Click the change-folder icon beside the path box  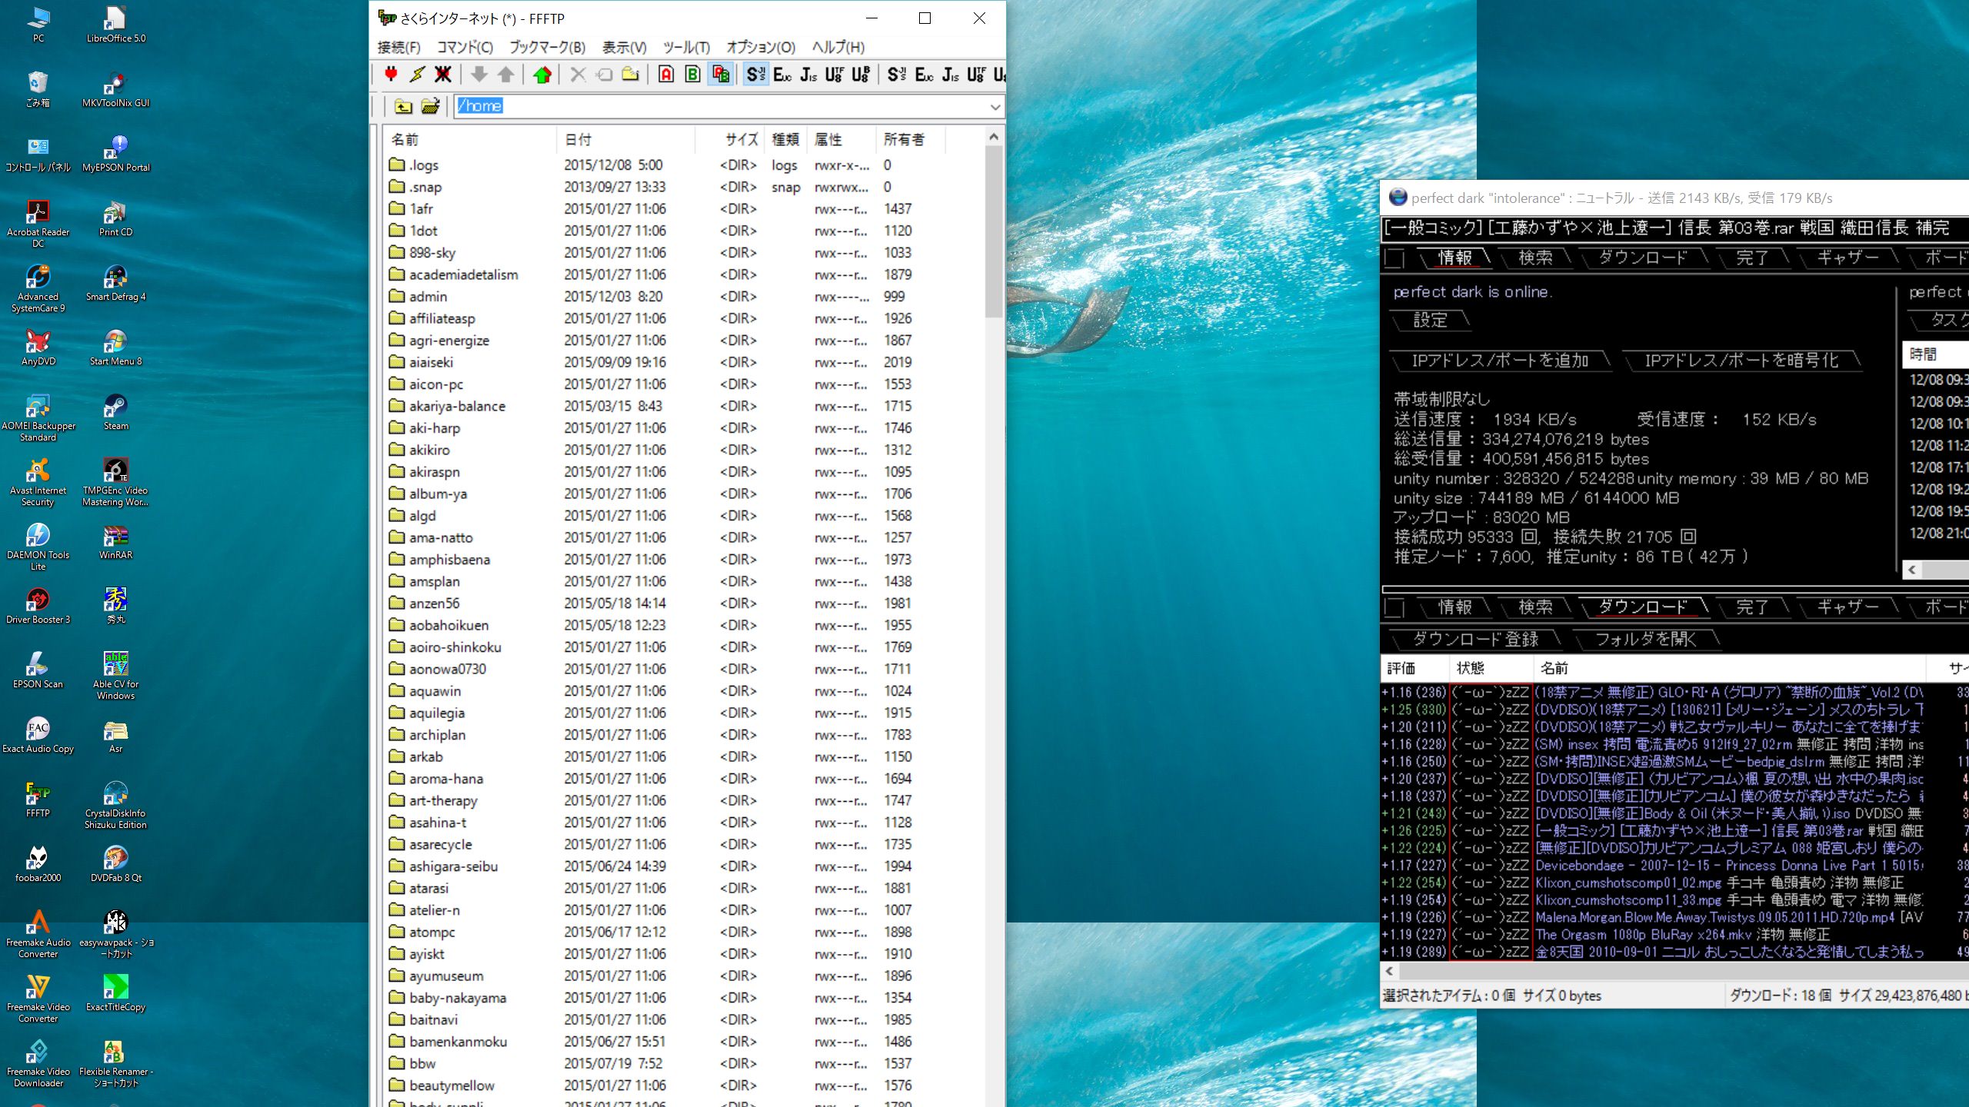[x=430, y=106]
